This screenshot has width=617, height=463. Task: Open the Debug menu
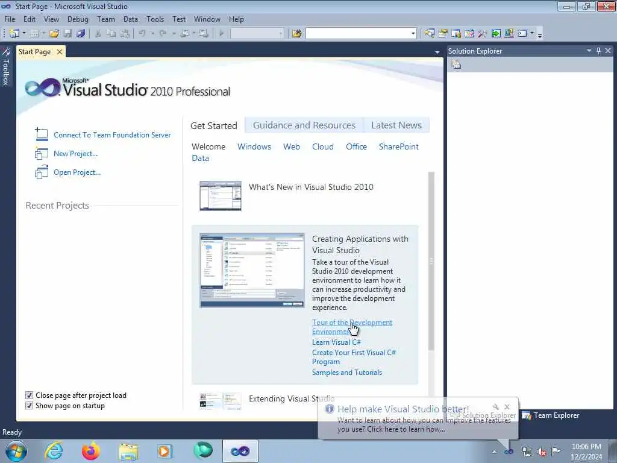tap(78, 19)
